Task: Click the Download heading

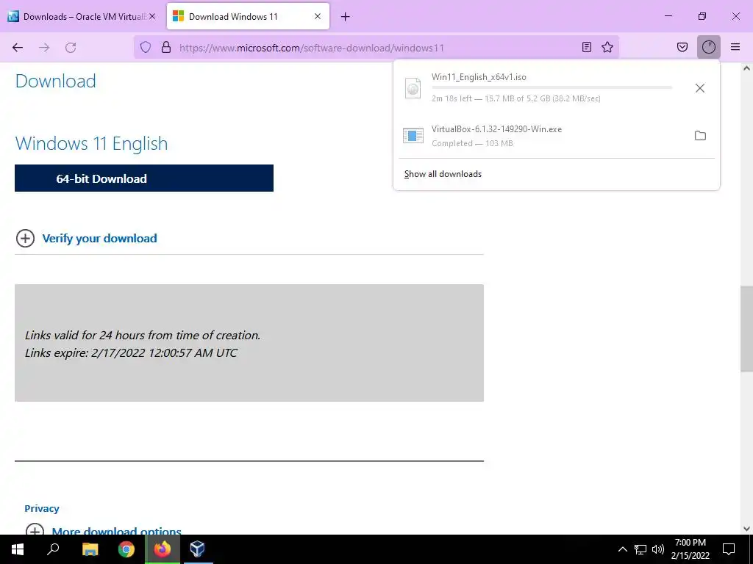Action: [56, 81]
